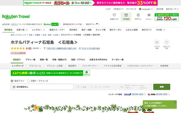Screen dimensions: 181x113
Task: Click the 日付指定なし date field
Action: (42, 87)
